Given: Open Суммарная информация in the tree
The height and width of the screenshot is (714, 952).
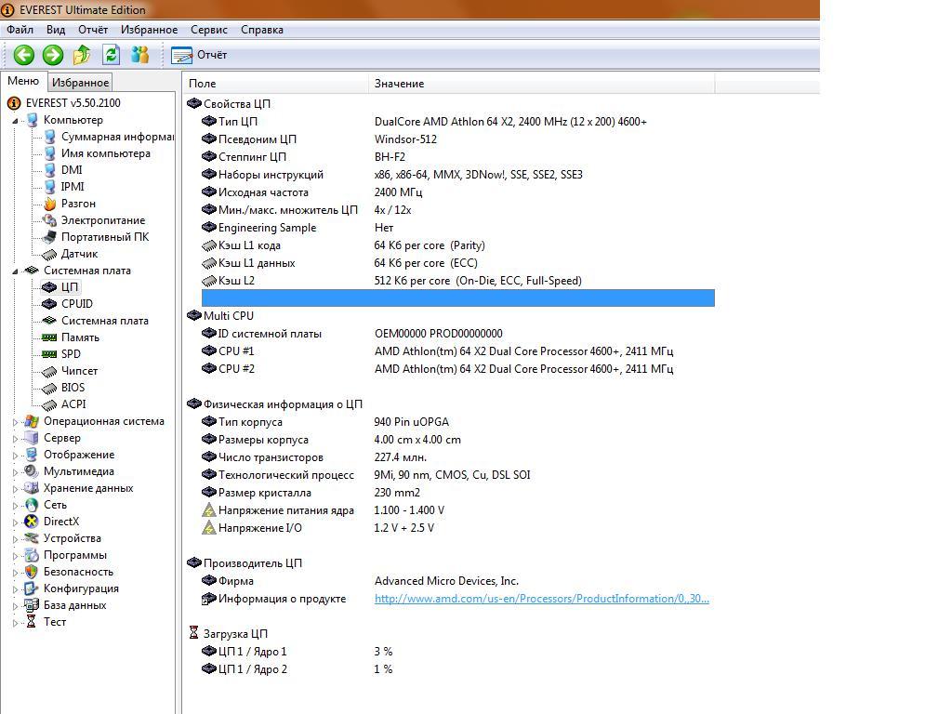Looking at the screenshot, I should (117, 137).
